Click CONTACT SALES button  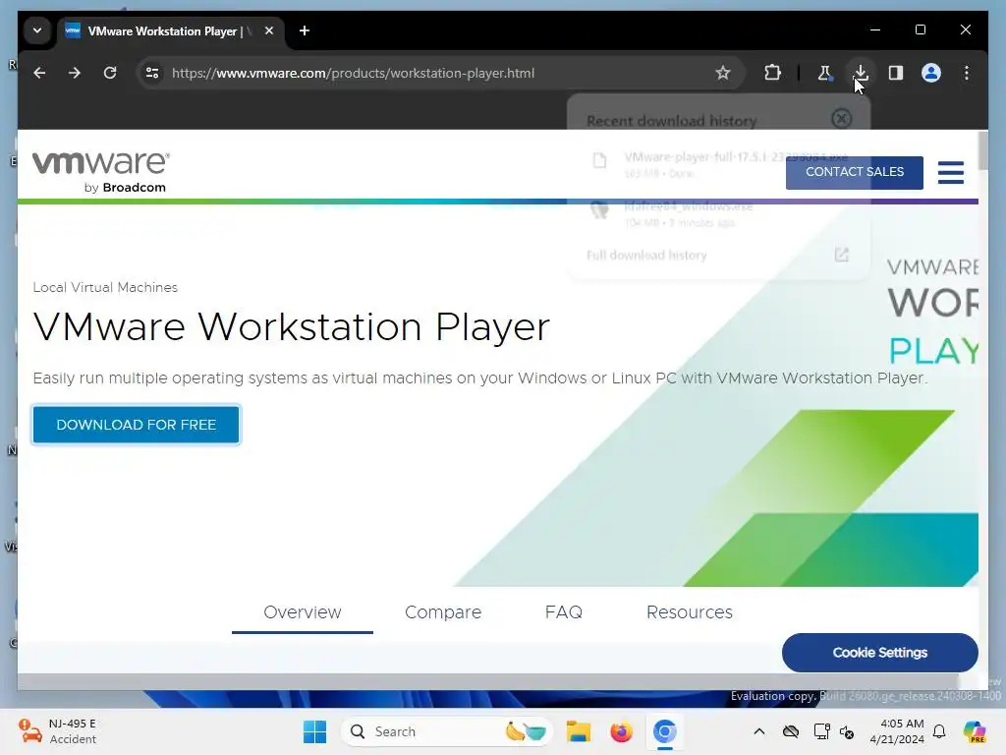click(x=855, y=172)
